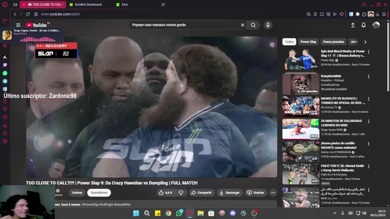Open YouTube upload create icon
Screen dimensions: 390x219
[353, 25]
